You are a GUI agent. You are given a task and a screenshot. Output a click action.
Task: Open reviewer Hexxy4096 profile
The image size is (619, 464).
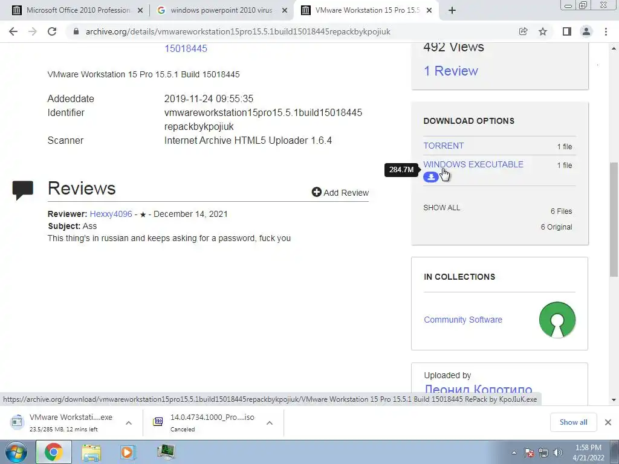111,214
